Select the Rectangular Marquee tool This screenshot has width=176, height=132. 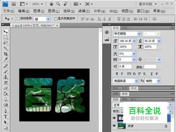coord(6,37)
